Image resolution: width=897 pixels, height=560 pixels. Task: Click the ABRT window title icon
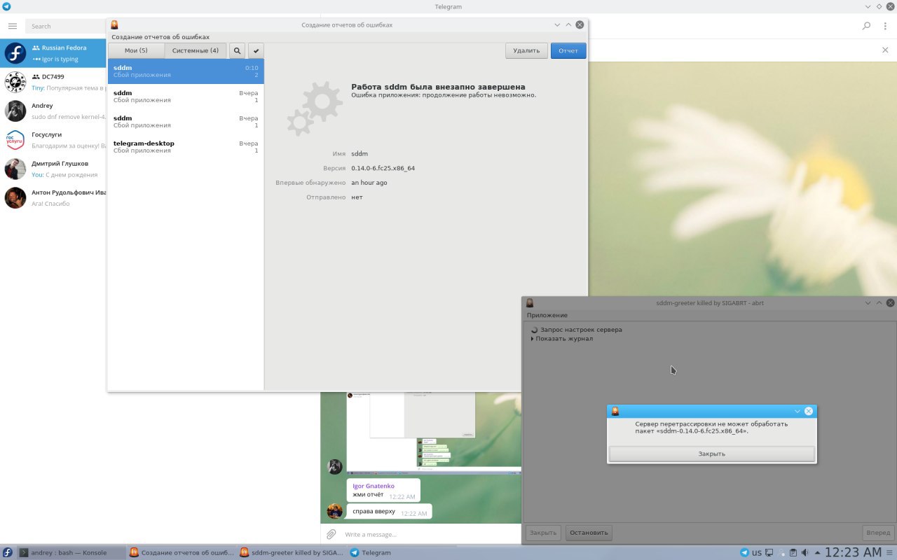tap(115, 24)
